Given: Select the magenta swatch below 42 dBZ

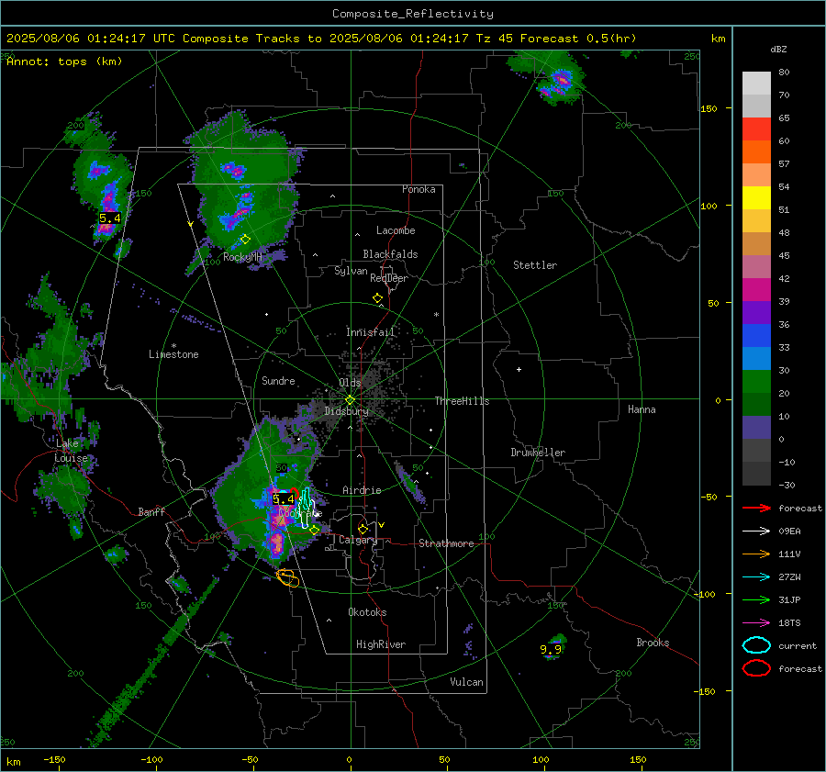Looking at the screenshot, I should click(x=756, y=290).
